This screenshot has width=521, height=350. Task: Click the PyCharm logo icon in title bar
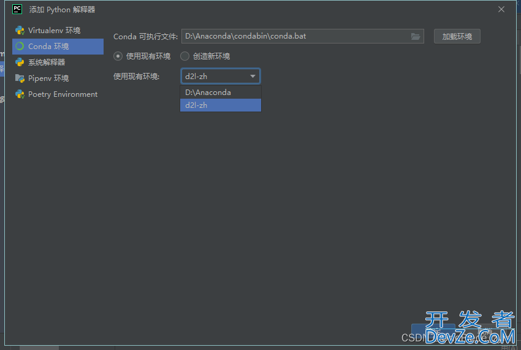(x=17, y=9)
